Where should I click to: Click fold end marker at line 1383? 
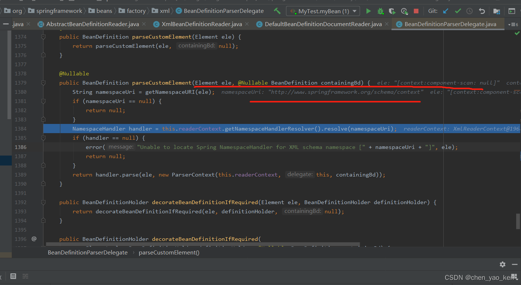pyautogui.click(x=43, y=120)
